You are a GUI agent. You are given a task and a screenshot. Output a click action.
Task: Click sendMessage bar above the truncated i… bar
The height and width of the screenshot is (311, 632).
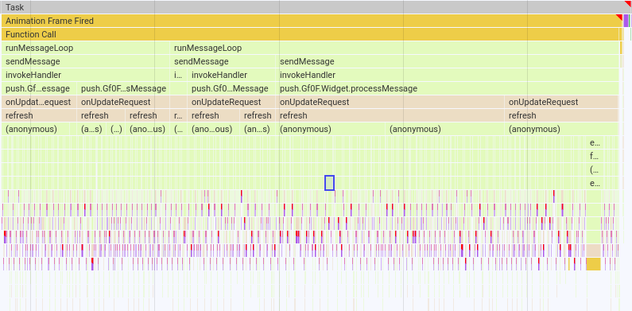point(223,61)
